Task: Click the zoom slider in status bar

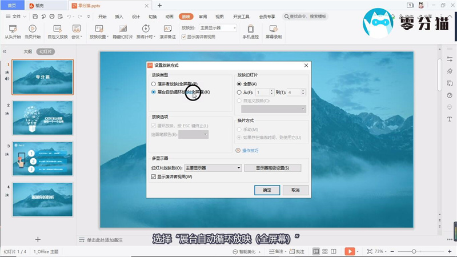Action: click(x=414, y=251)
